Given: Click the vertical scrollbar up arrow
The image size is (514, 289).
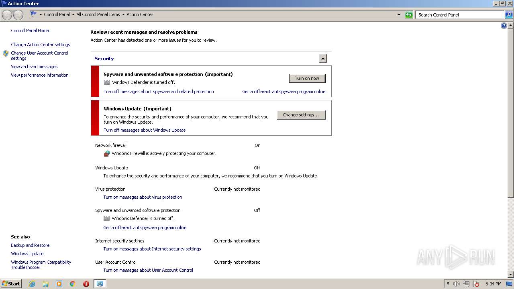Looking at the screenshot, I should (x=511, y=25).
